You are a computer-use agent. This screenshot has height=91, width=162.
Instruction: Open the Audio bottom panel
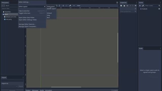tap(42, 90)
